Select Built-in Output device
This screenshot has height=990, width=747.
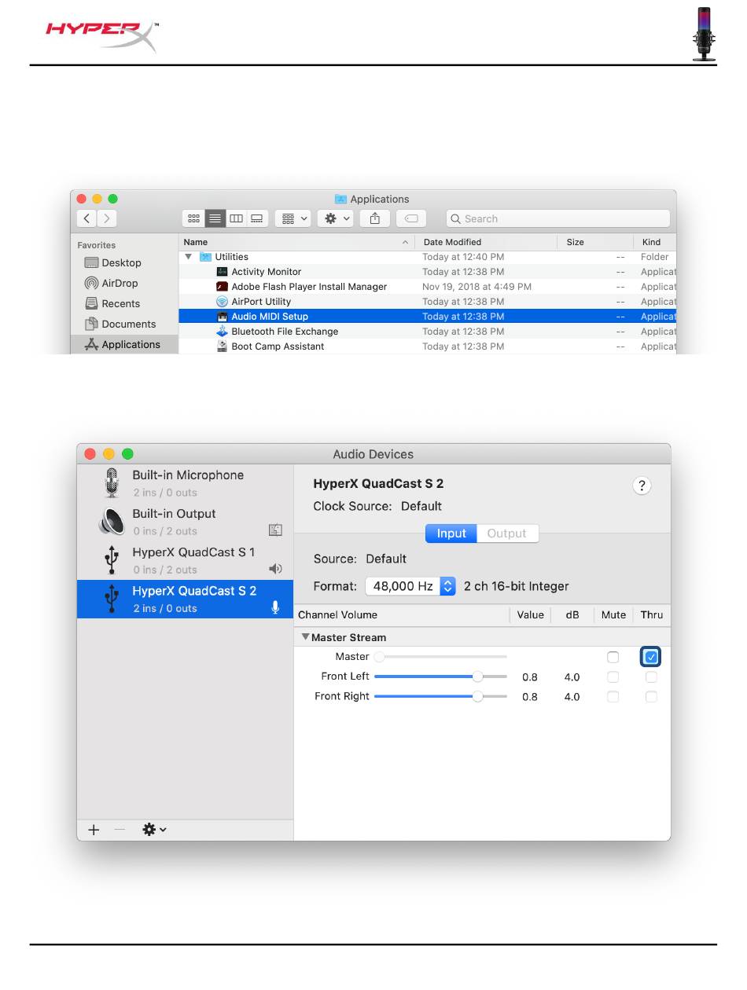185,522
